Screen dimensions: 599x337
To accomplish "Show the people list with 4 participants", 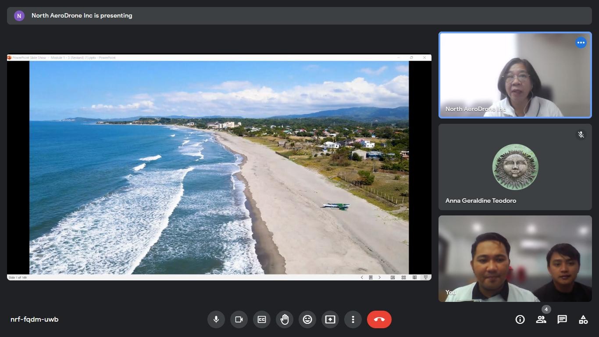I will [541, 319].
